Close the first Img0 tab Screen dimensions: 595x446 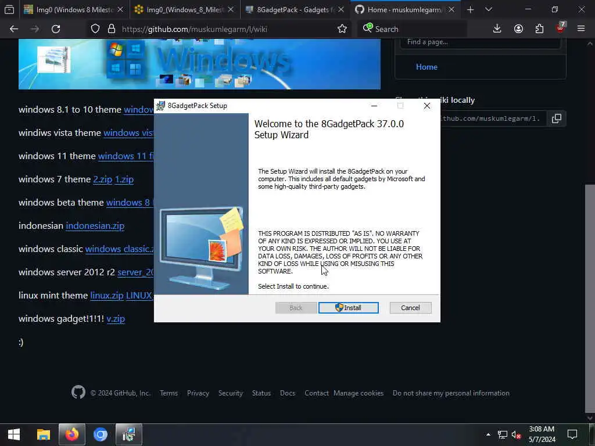(x=120, y=10)
